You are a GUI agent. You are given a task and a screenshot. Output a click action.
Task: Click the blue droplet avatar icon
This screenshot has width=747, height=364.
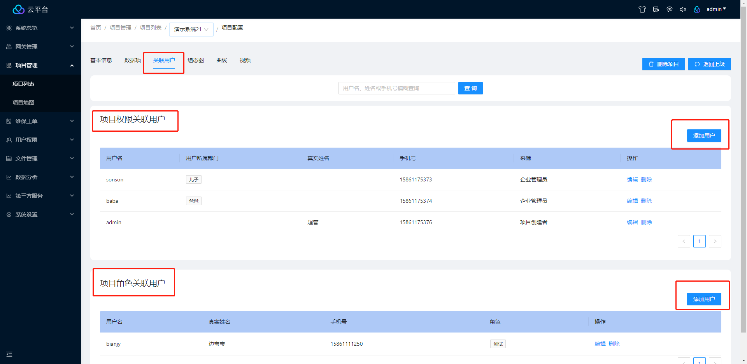coord(697,9)
